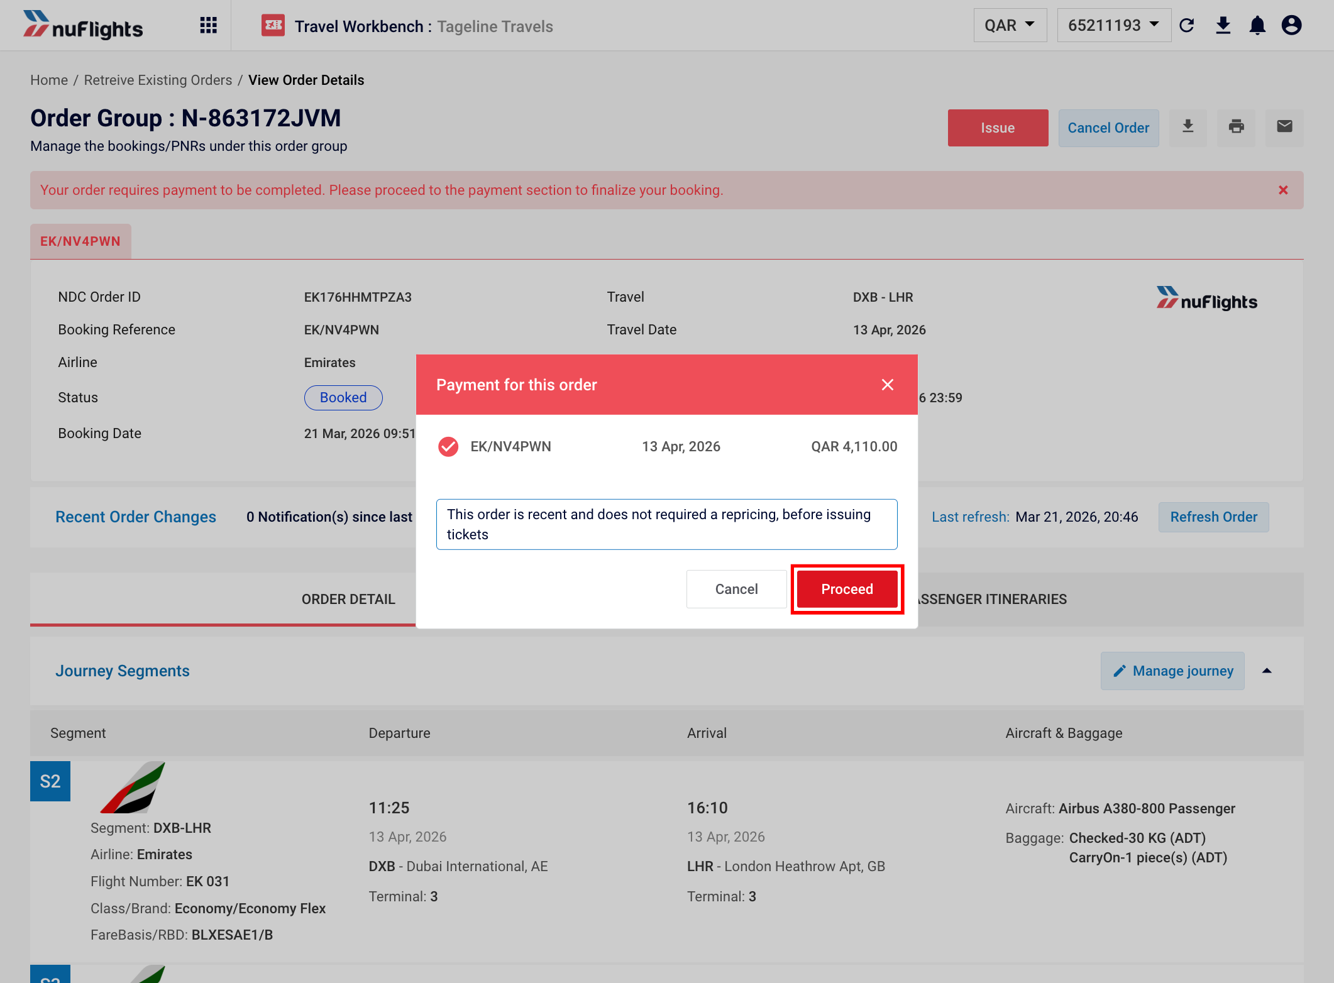This screenshot has width=1334, height=983.
Task: Open the notifications bell
Action: click(1257, 25)
